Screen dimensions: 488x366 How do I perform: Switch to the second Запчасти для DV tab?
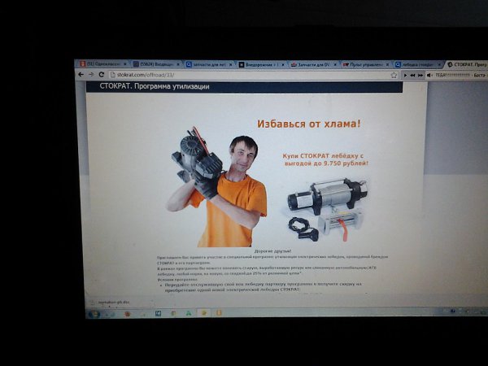314,63
